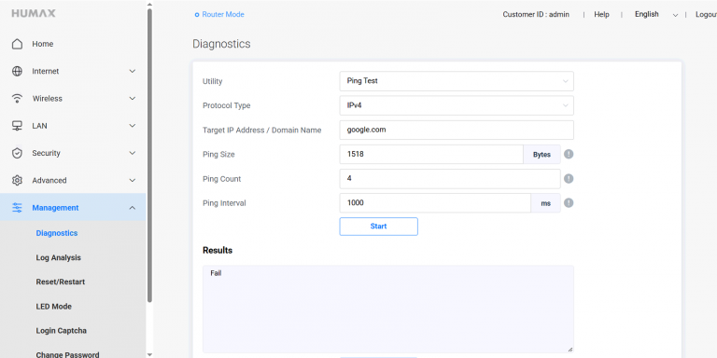Click the Internet globe icon
The height and width of the screenshot is (358, 717).
(17, 71)
